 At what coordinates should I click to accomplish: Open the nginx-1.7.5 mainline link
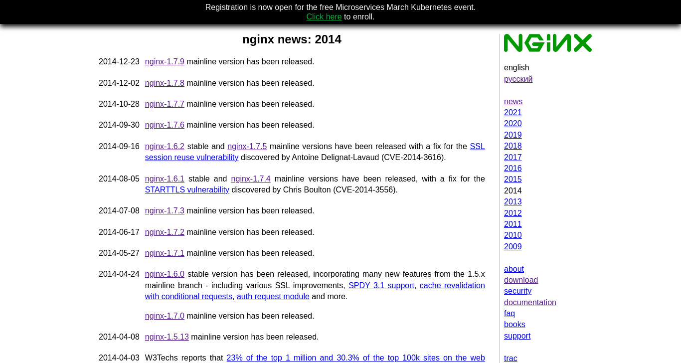[x=247, y=147]
